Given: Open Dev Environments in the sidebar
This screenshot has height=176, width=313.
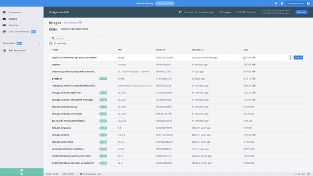Looking at the screenshot, I should pos(19,31).
